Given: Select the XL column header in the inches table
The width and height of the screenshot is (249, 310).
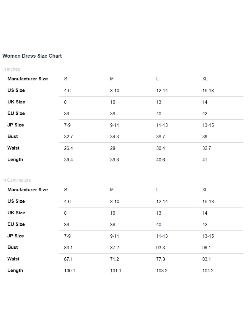Looking at the screenshot, I should [x=205, y=79].
